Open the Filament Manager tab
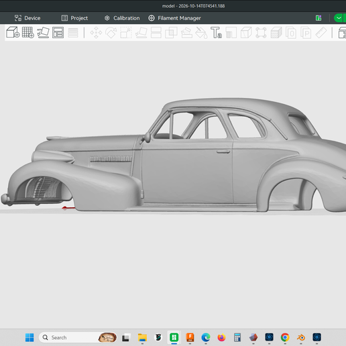Viewport: 346px width, 346px height. [x=174, y=18]
